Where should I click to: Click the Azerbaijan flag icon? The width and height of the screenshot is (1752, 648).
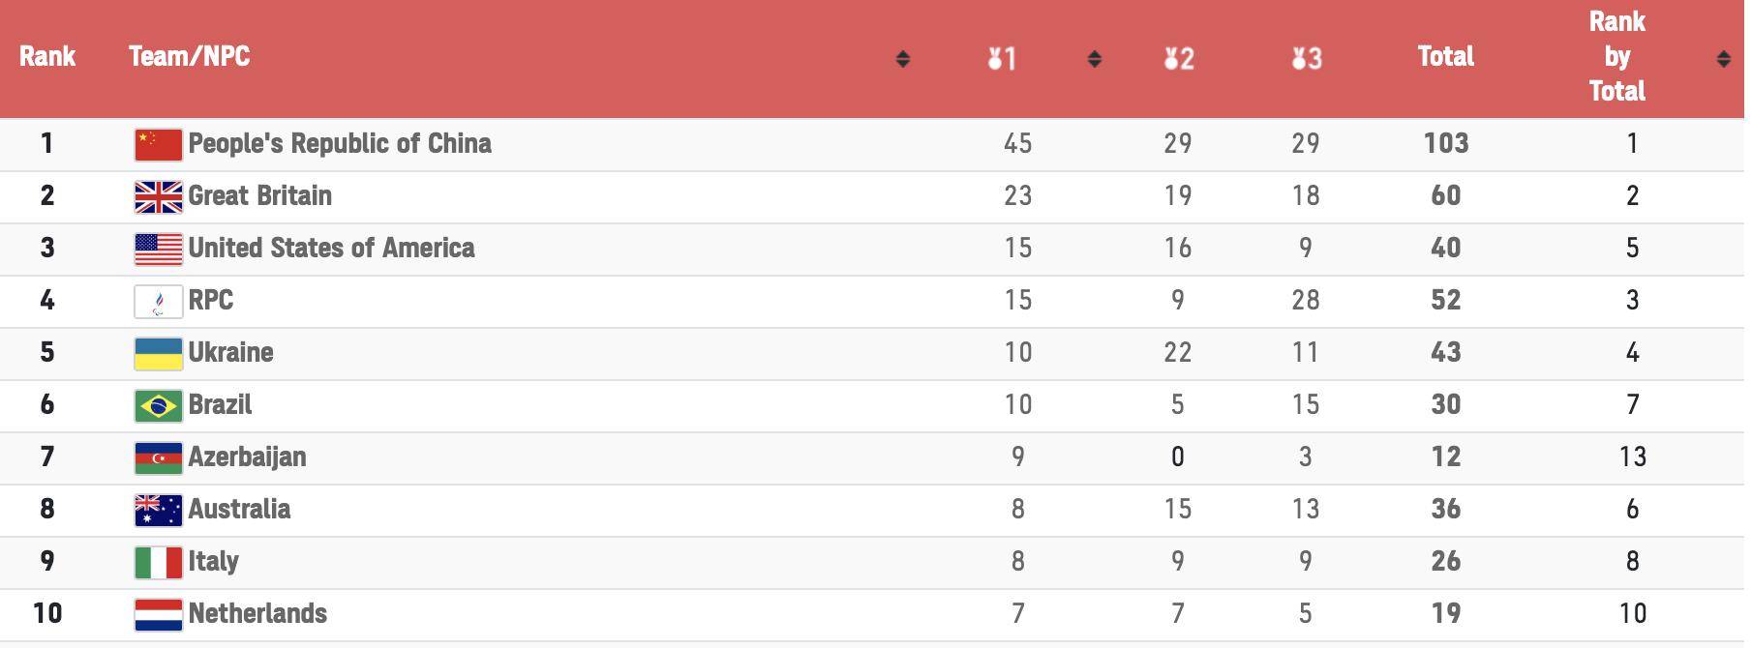point(158,458)
